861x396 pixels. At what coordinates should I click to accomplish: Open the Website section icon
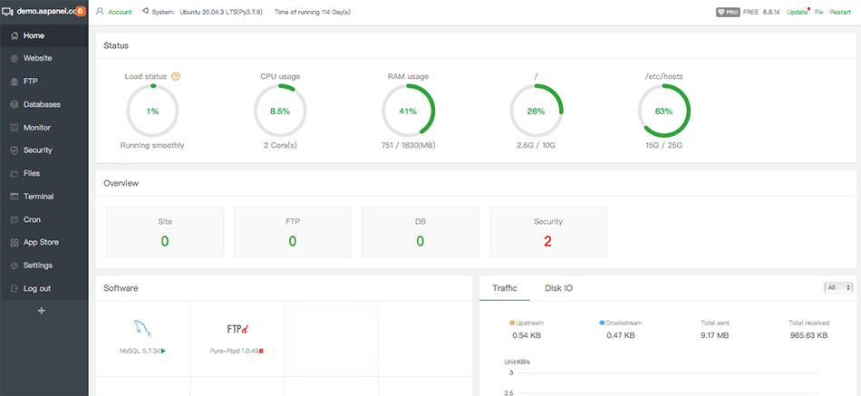(x=14, y=58)
